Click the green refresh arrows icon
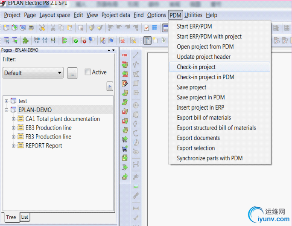 point(64,40)
